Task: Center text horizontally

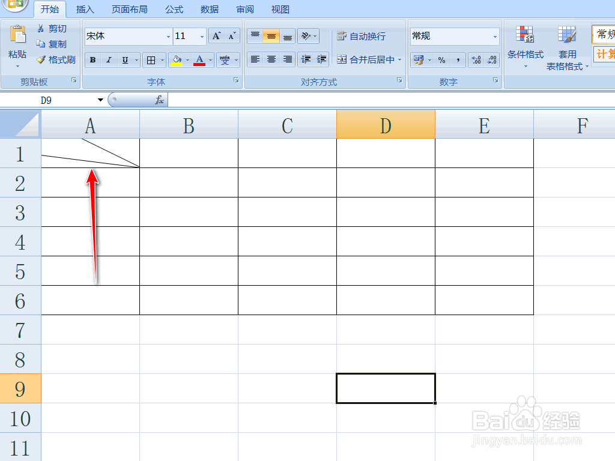Action: tap(271, 59)
